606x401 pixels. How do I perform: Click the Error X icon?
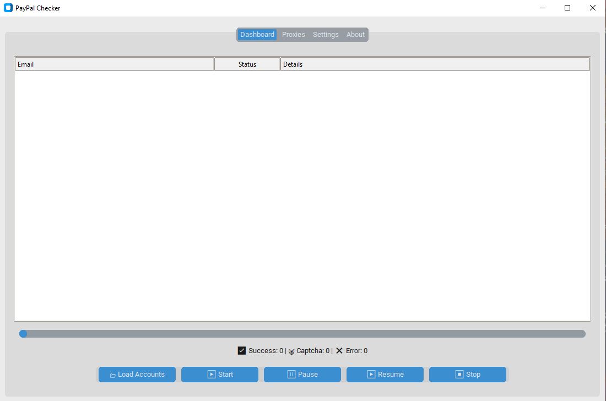point(339,351)
